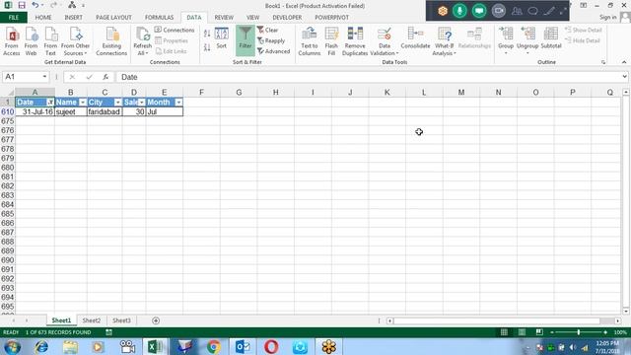Click Text to Columns icon

309,41
